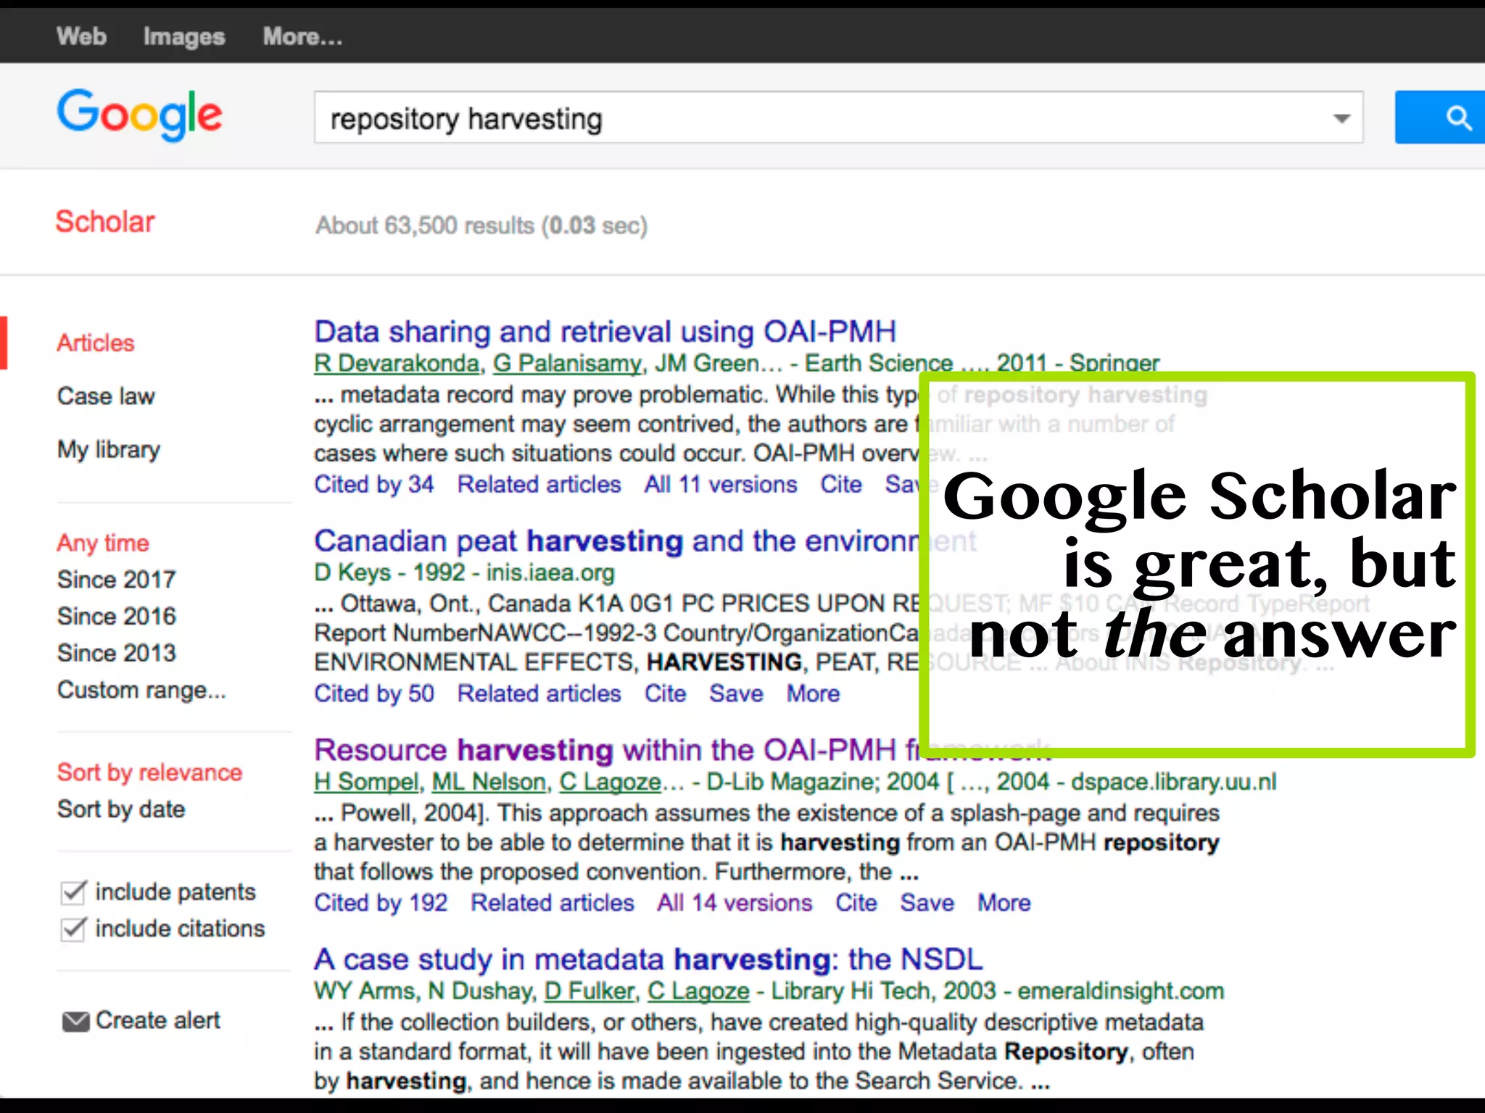Click the Google logo
This screenshot has width=1485, height=1113.
click(x=140, y=115)
